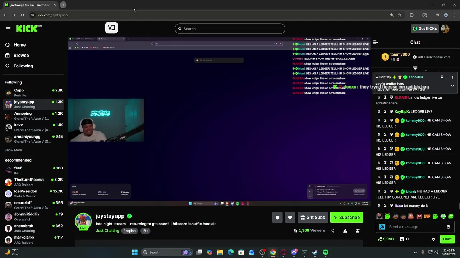Open the Just Chatting category link
Image resolution: width=460 pixels, height=258 pixels.
107,231
